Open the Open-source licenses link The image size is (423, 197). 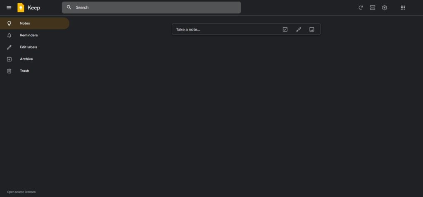point(21,192)
